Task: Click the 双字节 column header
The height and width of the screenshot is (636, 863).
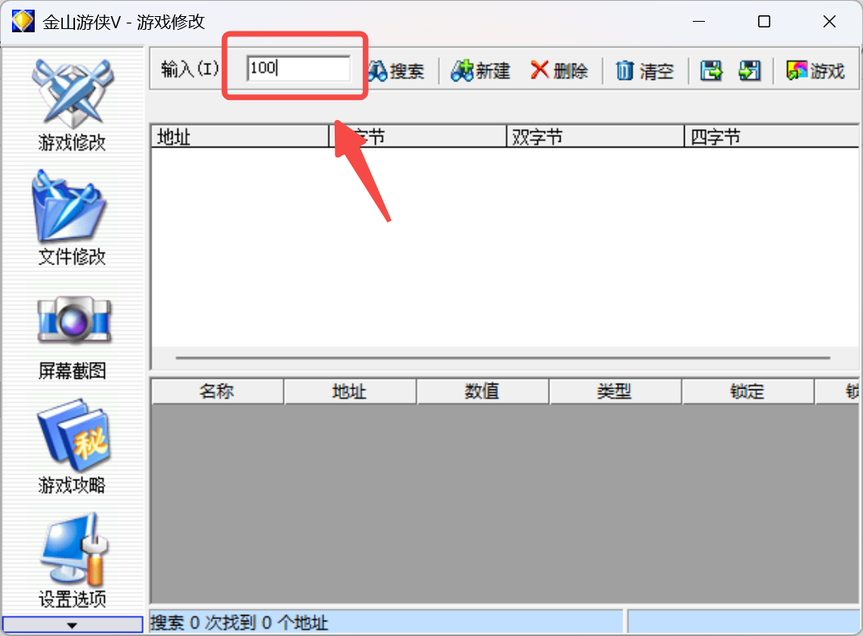Action: pos(595,136)
